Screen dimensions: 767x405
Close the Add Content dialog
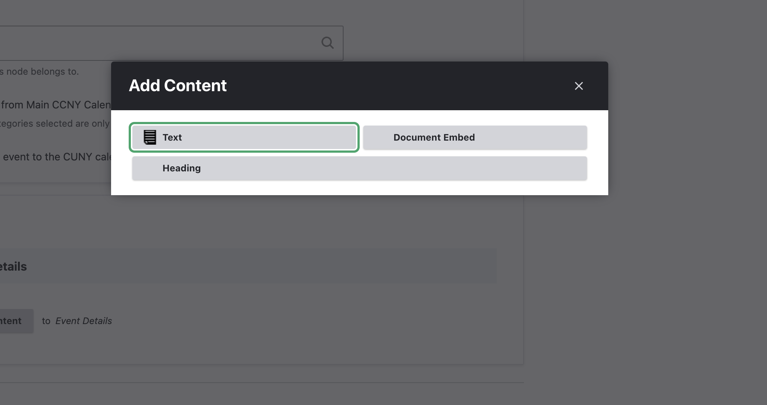pyautogui.click(x=579, y=86)
